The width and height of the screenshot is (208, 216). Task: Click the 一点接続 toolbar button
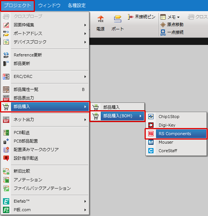[x=172, y=32]
